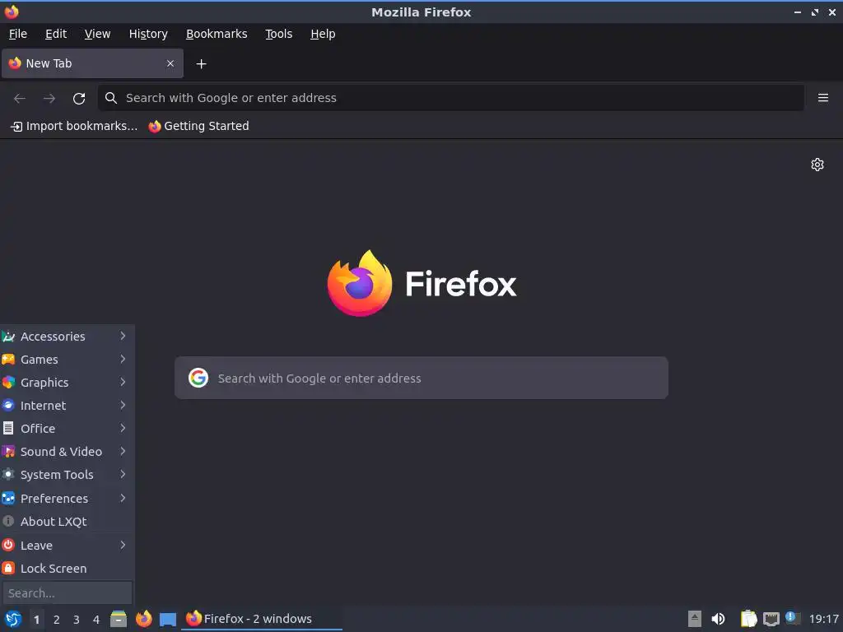Viewport: 843px width, 632px height.
Task: Open new tab page settings gear
Action: coord(817,165)
